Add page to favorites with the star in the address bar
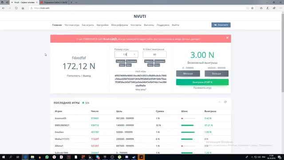The height and width of the screenshot is (160, 284). tap(252, 8)
